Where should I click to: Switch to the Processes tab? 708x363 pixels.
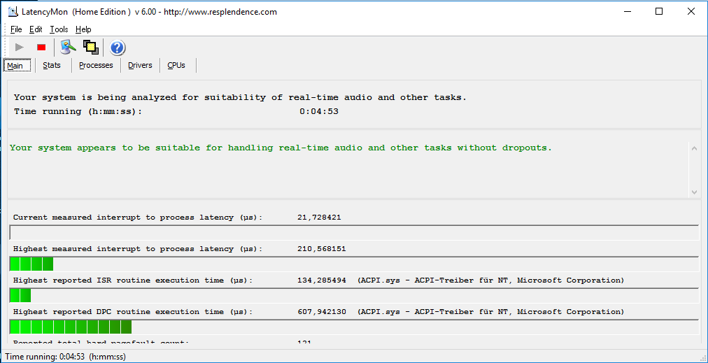(x=96, y=65)
